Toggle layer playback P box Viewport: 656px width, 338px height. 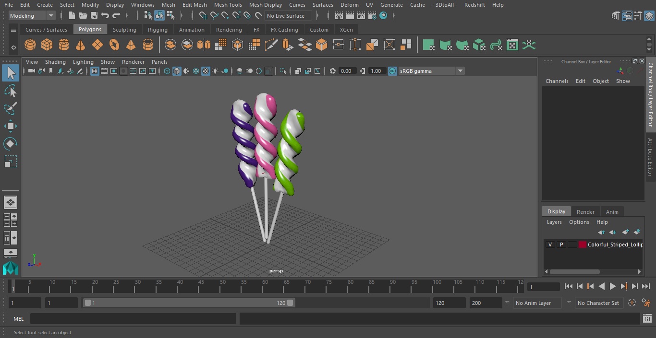click(561, 245)
